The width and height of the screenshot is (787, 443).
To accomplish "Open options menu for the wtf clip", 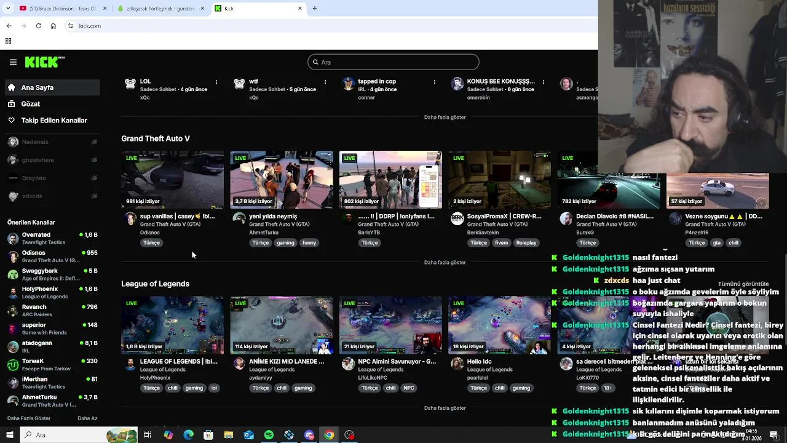I will 325,82.
